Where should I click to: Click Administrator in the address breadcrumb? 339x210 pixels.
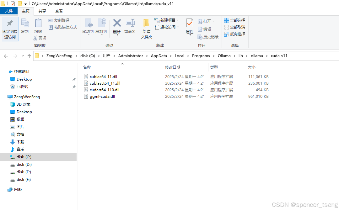tap(131, 56)
